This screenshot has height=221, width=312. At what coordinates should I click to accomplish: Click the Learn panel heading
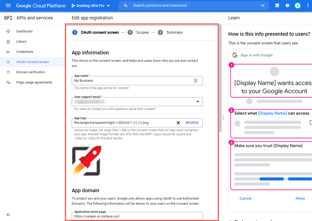point(234,18)
